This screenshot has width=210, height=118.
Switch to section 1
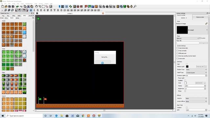pyautogui.click(x=34, y=10)
